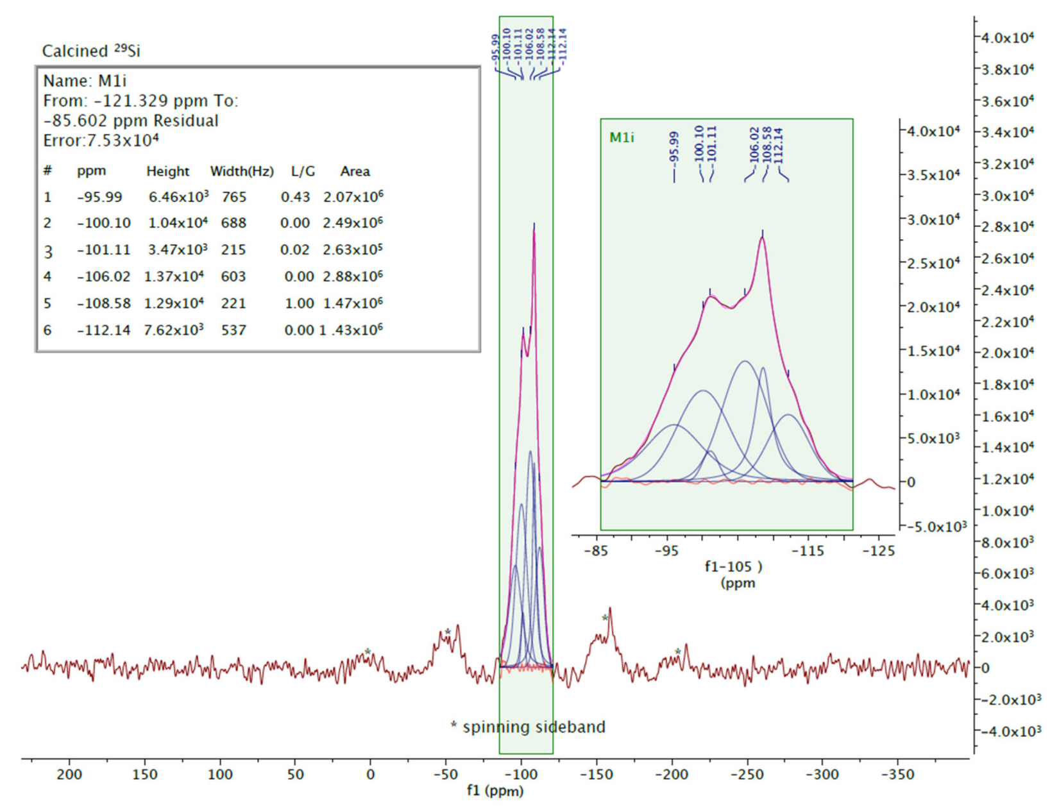Click the inset peak label -95.99
This screenshot has width=1059, height=810.
[x=674, y=148]
